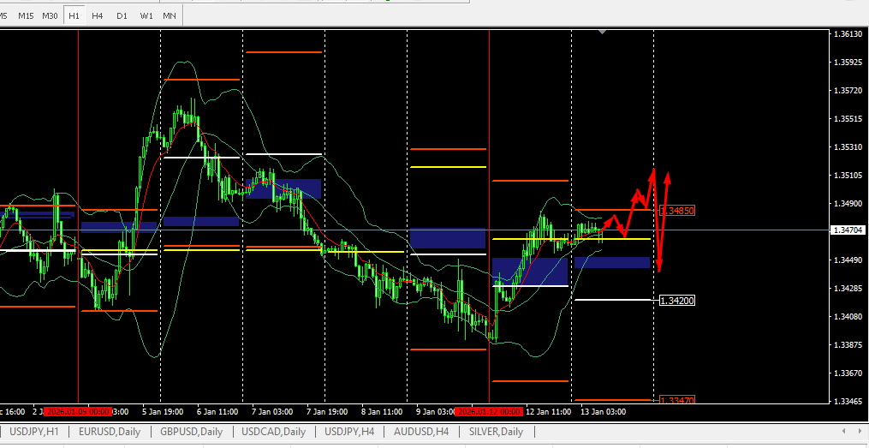869x448 pixels.
Task: Click the active H1 timeframe button
Action: pyautogui.click(x=74, y=15)
